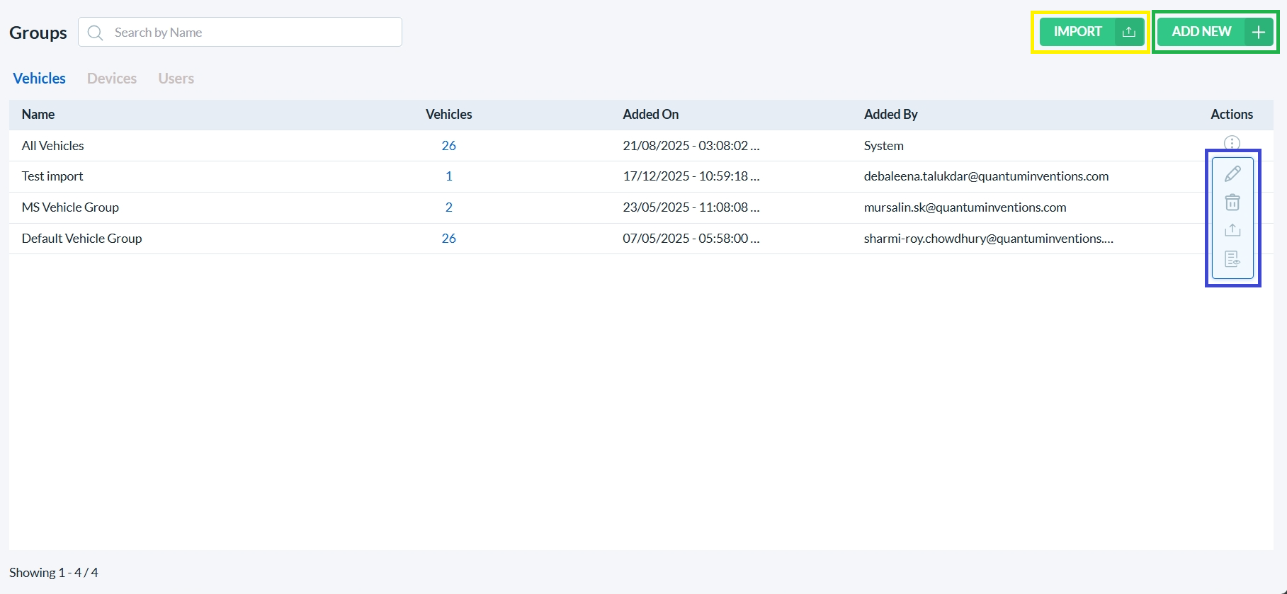The width and height of the screenshot is (1287, 594).
Task: Click the Name column header
Action: pos(38,115)
